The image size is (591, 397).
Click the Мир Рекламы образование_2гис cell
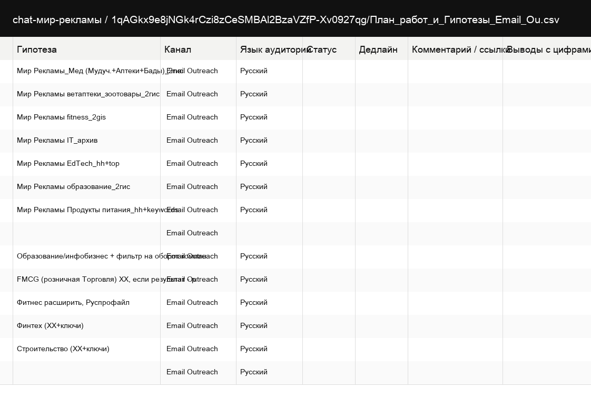pos(87,187)
